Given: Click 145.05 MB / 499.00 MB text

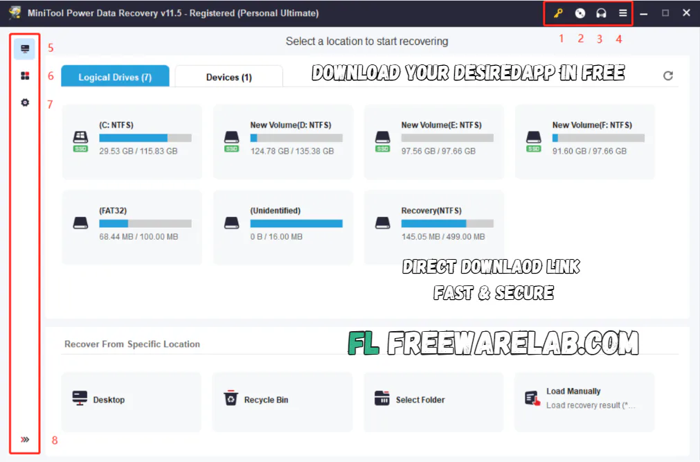Looking at the screenshot, I should [x=443, y=237].
